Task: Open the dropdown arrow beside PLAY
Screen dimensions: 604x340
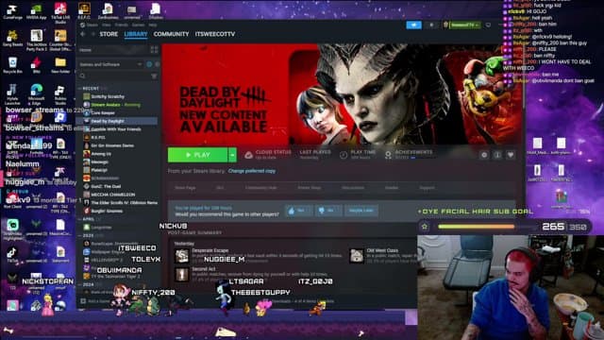Action: 232,155
